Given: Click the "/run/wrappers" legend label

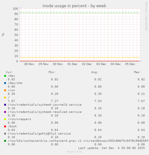Looking at the screenshot, I should point(19,119).
